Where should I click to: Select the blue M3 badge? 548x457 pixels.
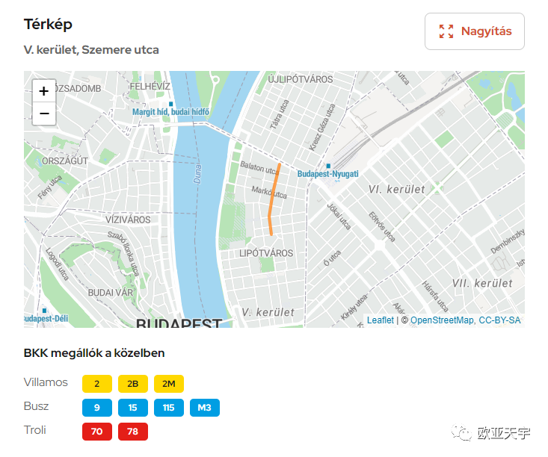(x=205, y=408)
